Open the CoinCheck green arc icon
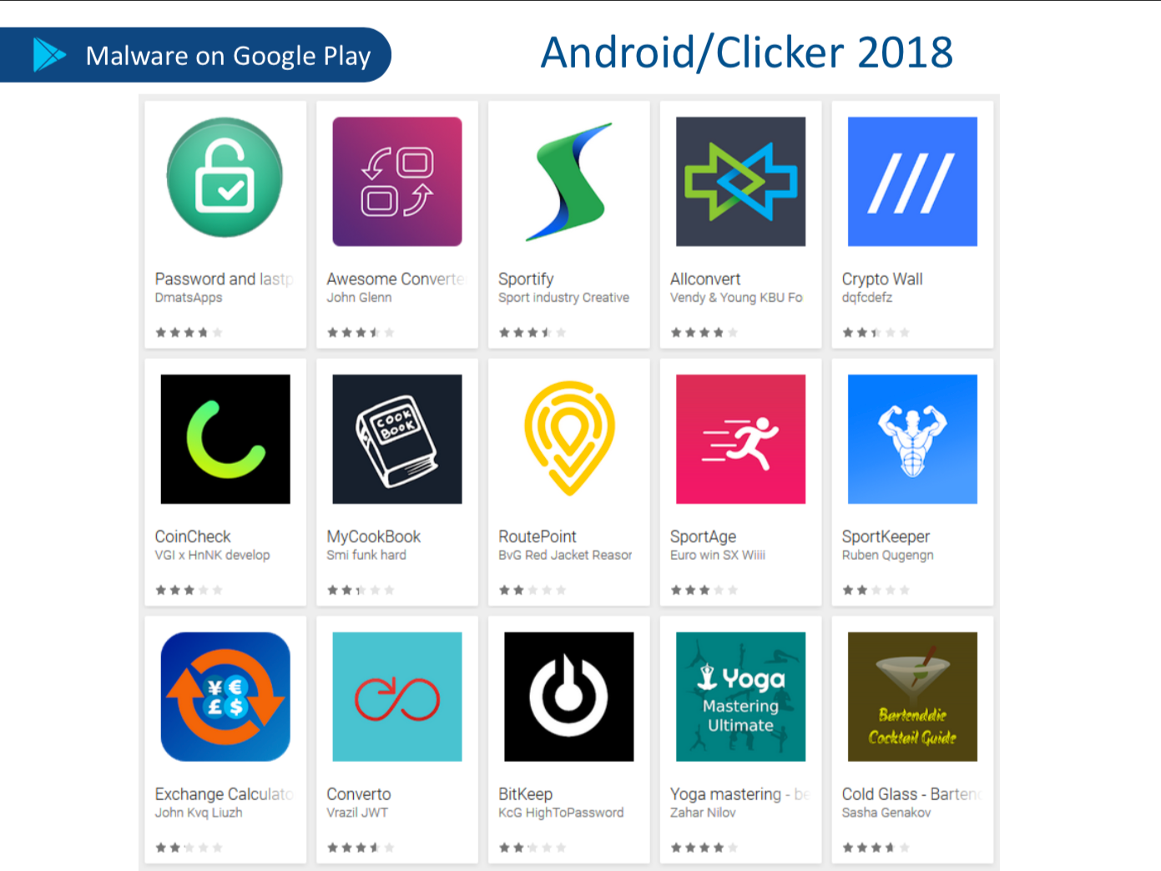This screenshot has height=871, width=1161. (225, 439)
